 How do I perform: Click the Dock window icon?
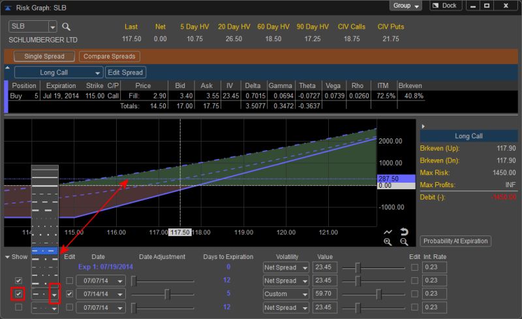(x=435, y=6)
